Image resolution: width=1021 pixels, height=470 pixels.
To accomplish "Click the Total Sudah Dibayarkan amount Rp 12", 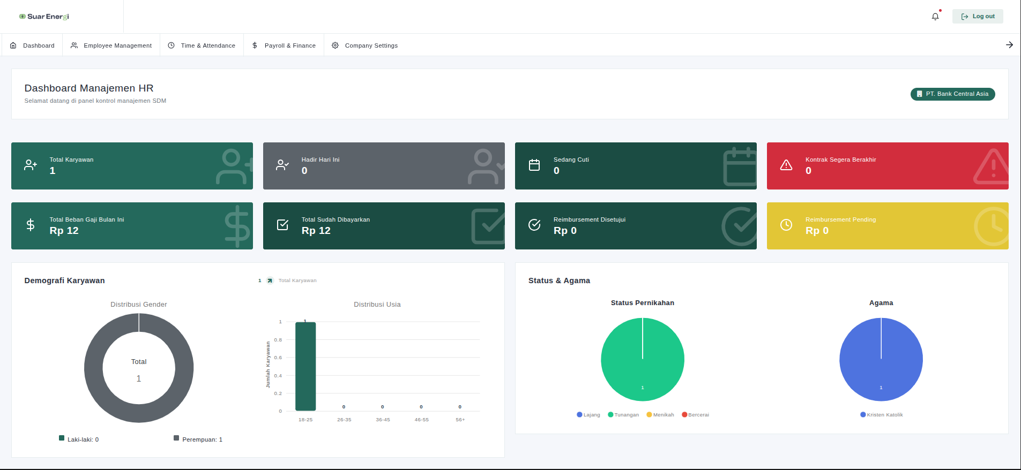I will [x=316, y=231].
